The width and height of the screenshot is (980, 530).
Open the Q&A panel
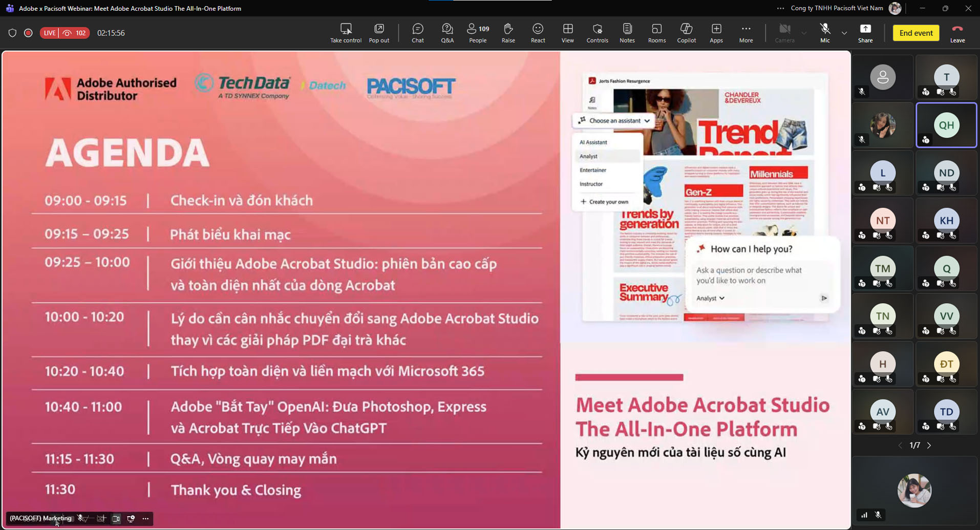[447, 33]
